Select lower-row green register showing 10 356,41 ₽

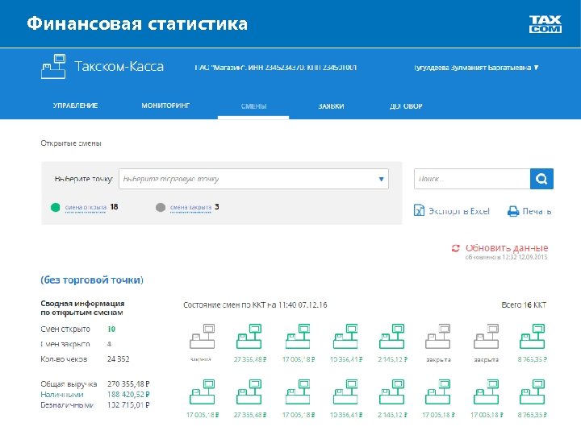(345, 391)
